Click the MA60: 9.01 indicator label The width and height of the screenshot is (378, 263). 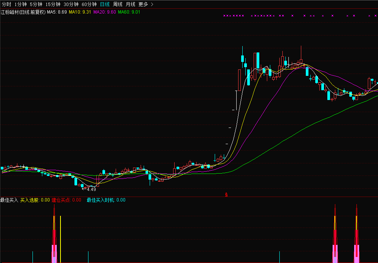coord(129,12)
